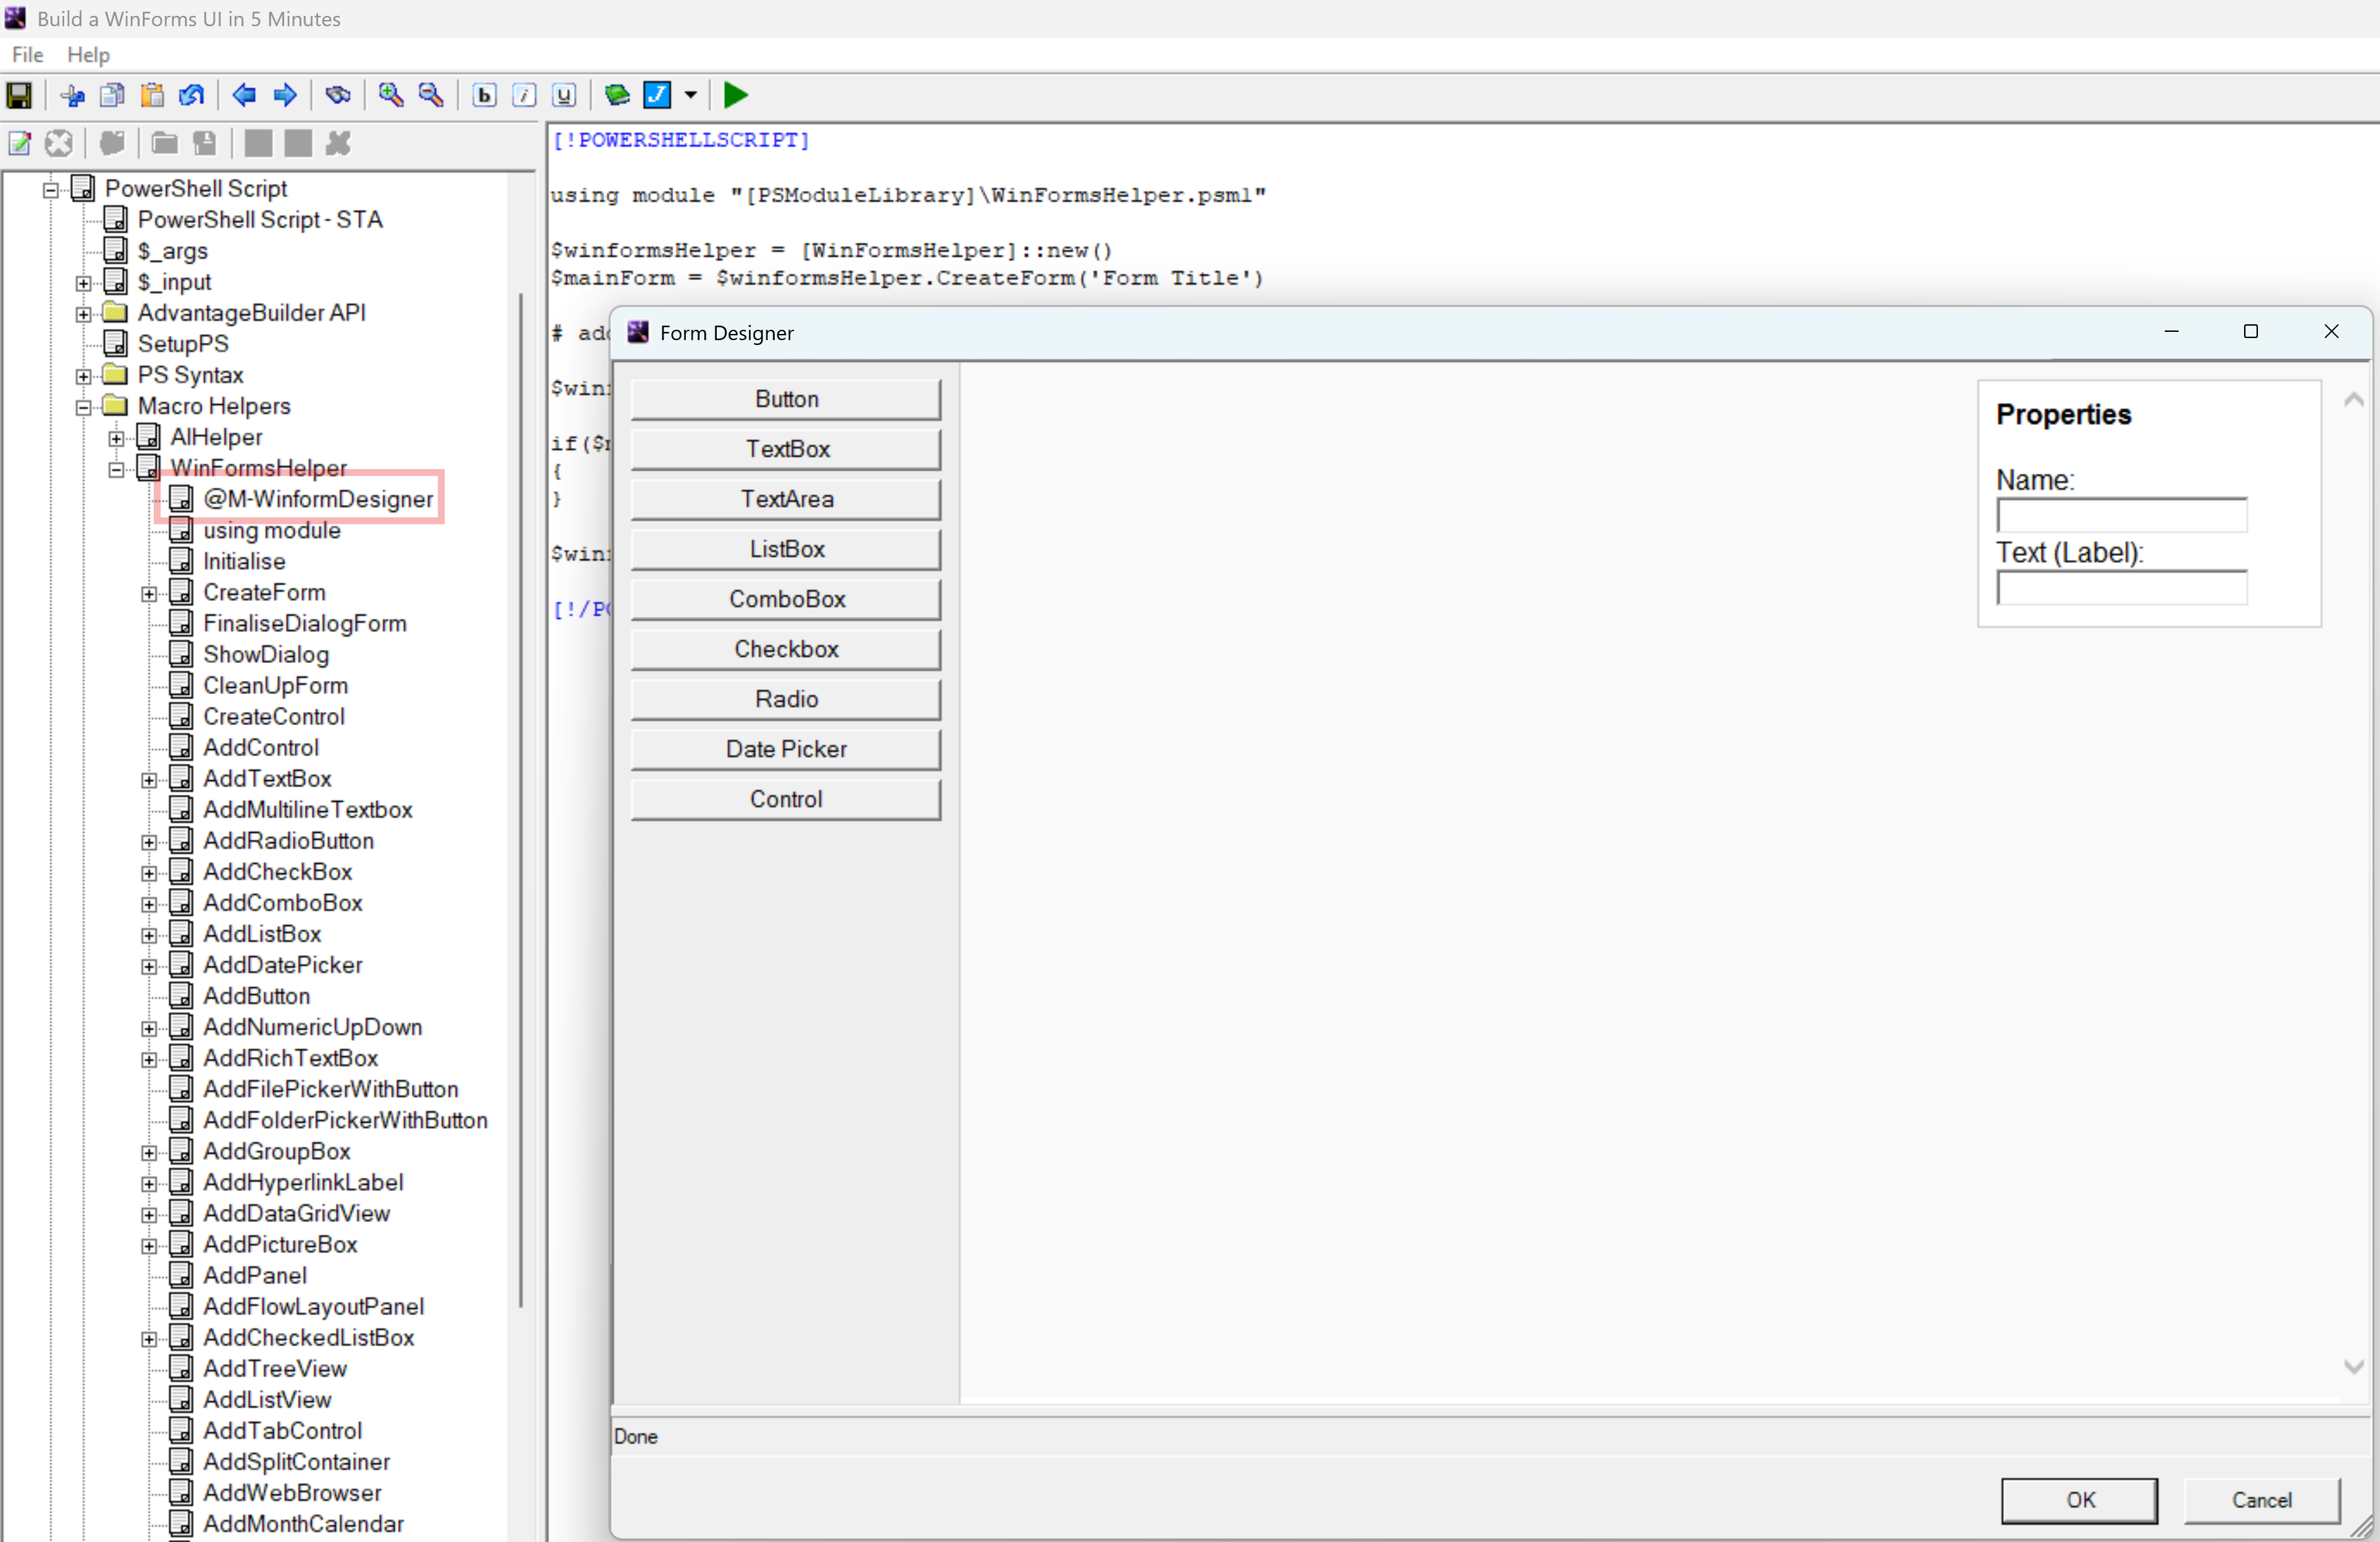Select the FinaliseDialogForm tree item
The height and width of the screenshot is (1542, 2380).
click(x=305, y=623)
